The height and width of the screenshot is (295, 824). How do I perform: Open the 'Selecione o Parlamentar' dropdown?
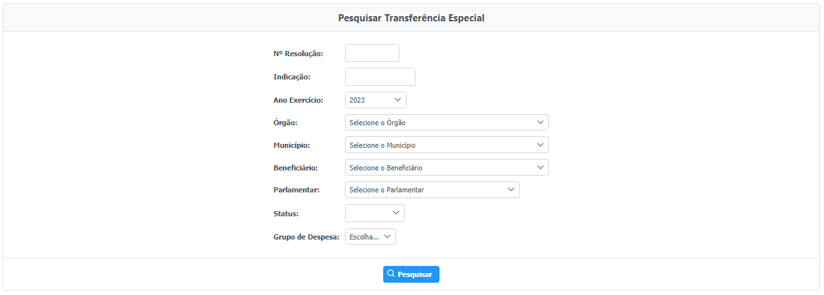pyautogui.click(x=432, y=190)
